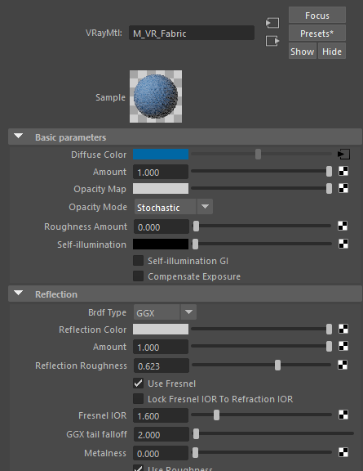Open the Brdf Type GGX dropdown
363x471 pixels.
[x=165, y=312]
